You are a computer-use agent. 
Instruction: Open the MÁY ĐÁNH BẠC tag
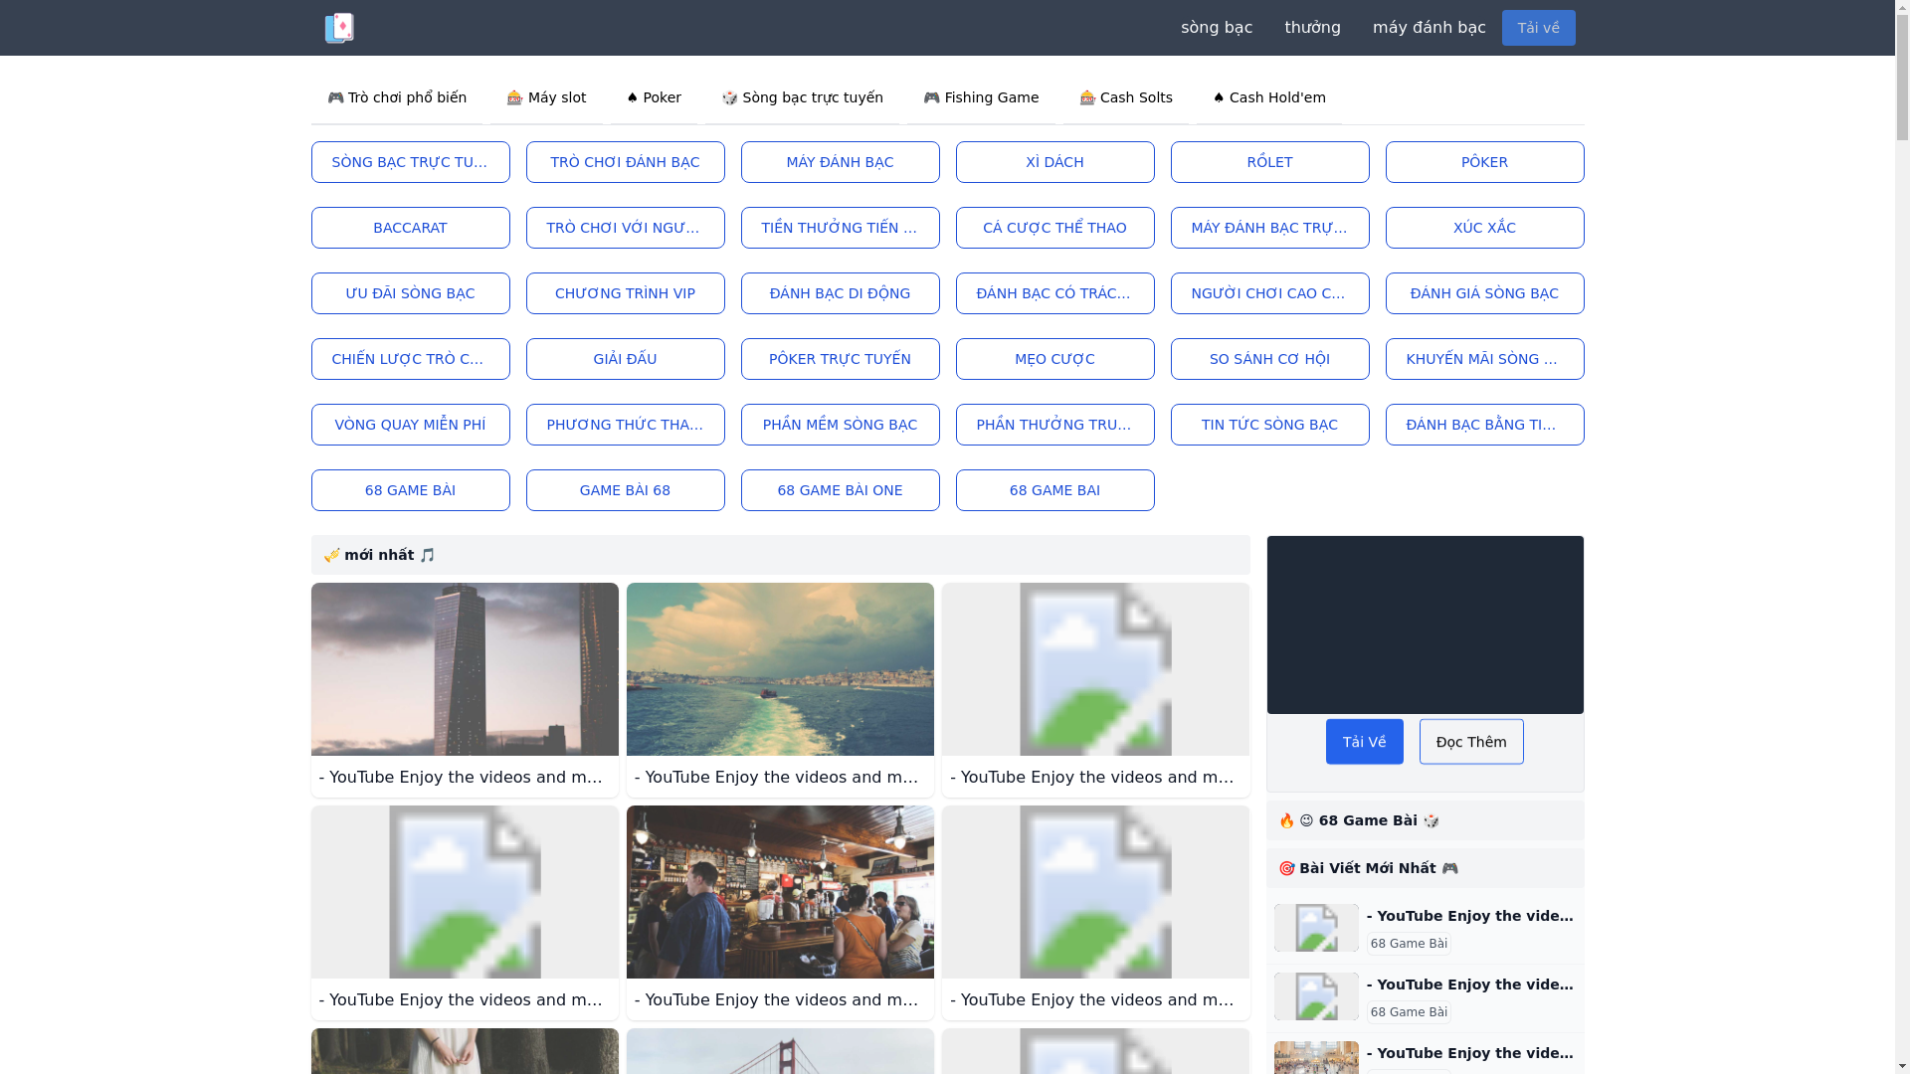point(840,162)
